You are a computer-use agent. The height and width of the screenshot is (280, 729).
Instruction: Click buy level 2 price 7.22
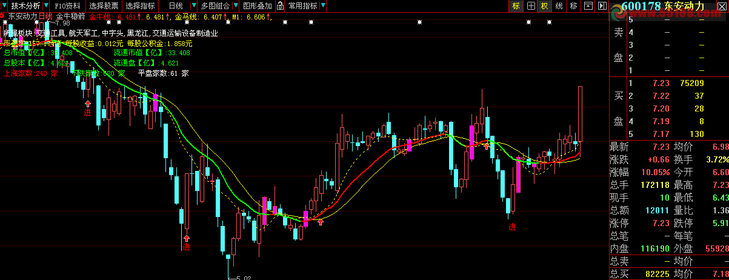coord(661,96)
